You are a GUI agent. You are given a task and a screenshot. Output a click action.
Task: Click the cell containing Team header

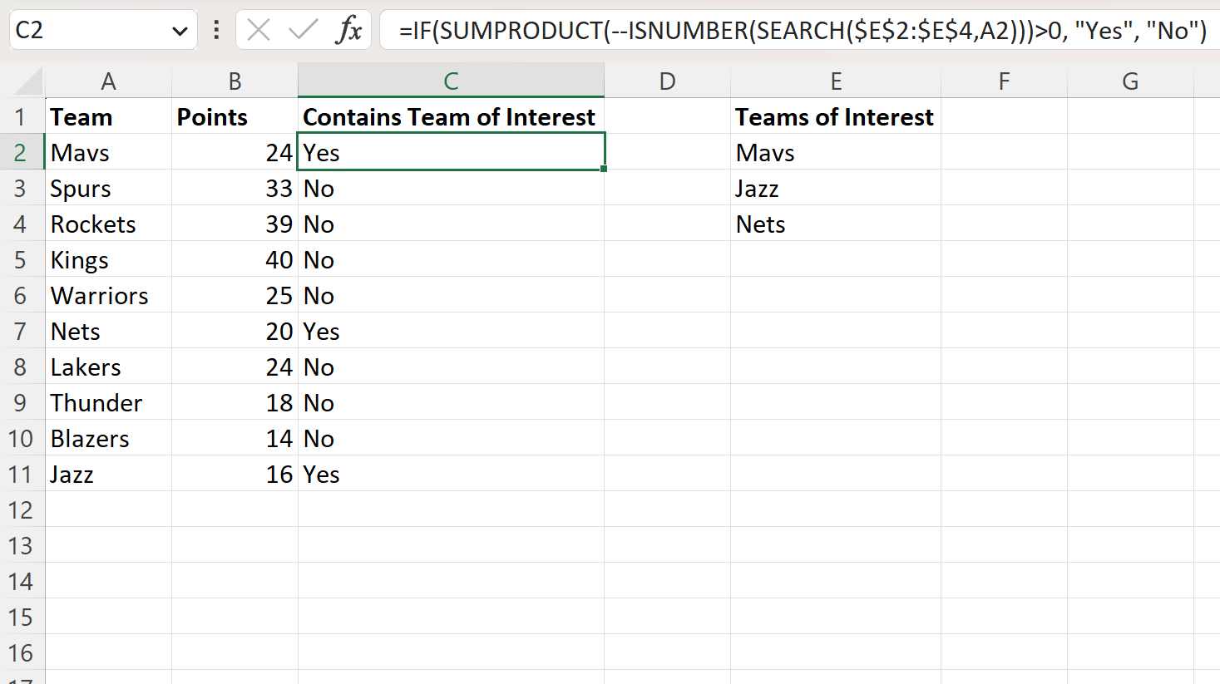[x=109, y=116]
